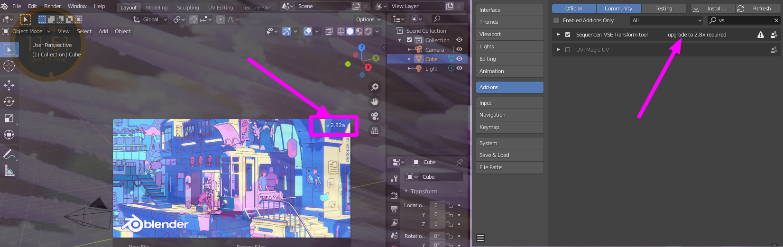Toggle the Official add-ons filter
This screenshot has width=783, height=247.
(x=574, y=9)
